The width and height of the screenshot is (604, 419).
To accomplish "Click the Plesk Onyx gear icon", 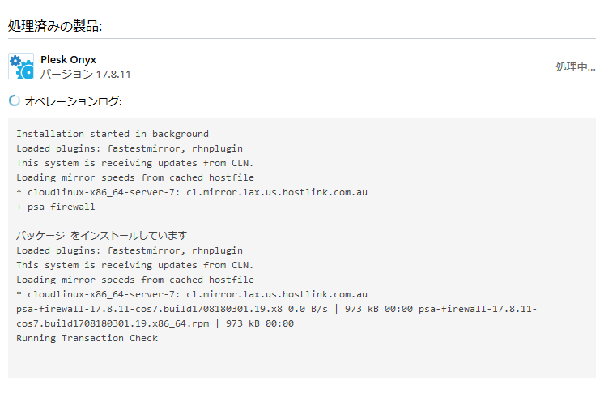I will pos(21,66).
